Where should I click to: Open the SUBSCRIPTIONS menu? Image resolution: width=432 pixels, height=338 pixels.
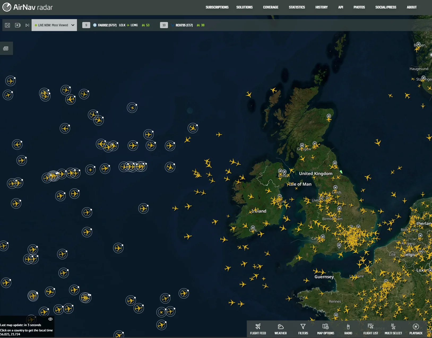click(217, 7)
